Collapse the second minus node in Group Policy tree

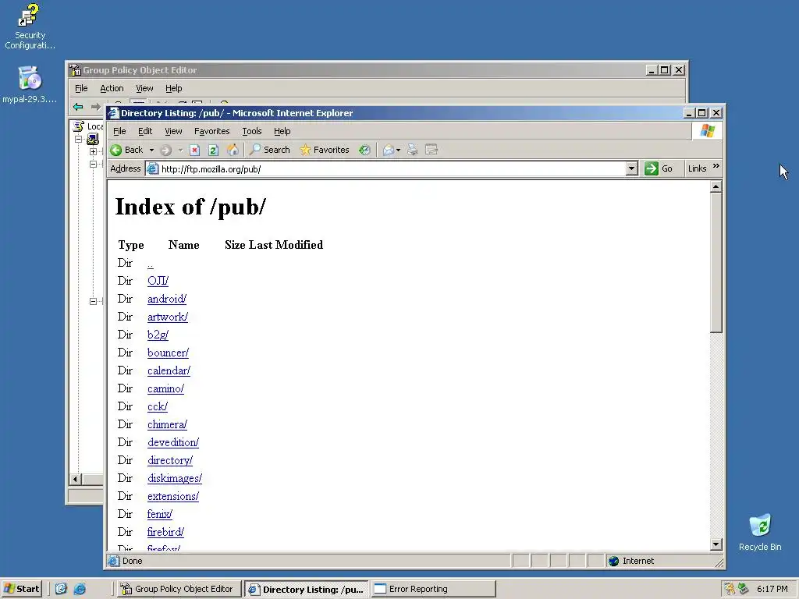(x=93, y=164)
